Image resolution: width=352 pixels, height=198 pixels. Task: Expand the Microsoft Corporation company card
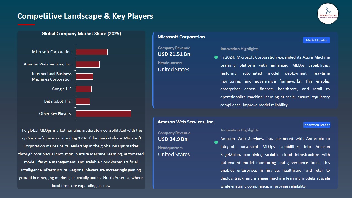[245, 70]
